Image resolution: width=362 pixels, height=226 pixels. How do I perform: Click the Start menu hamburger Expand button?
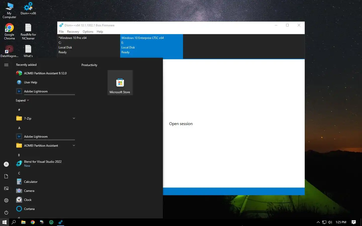coord(6,65)
